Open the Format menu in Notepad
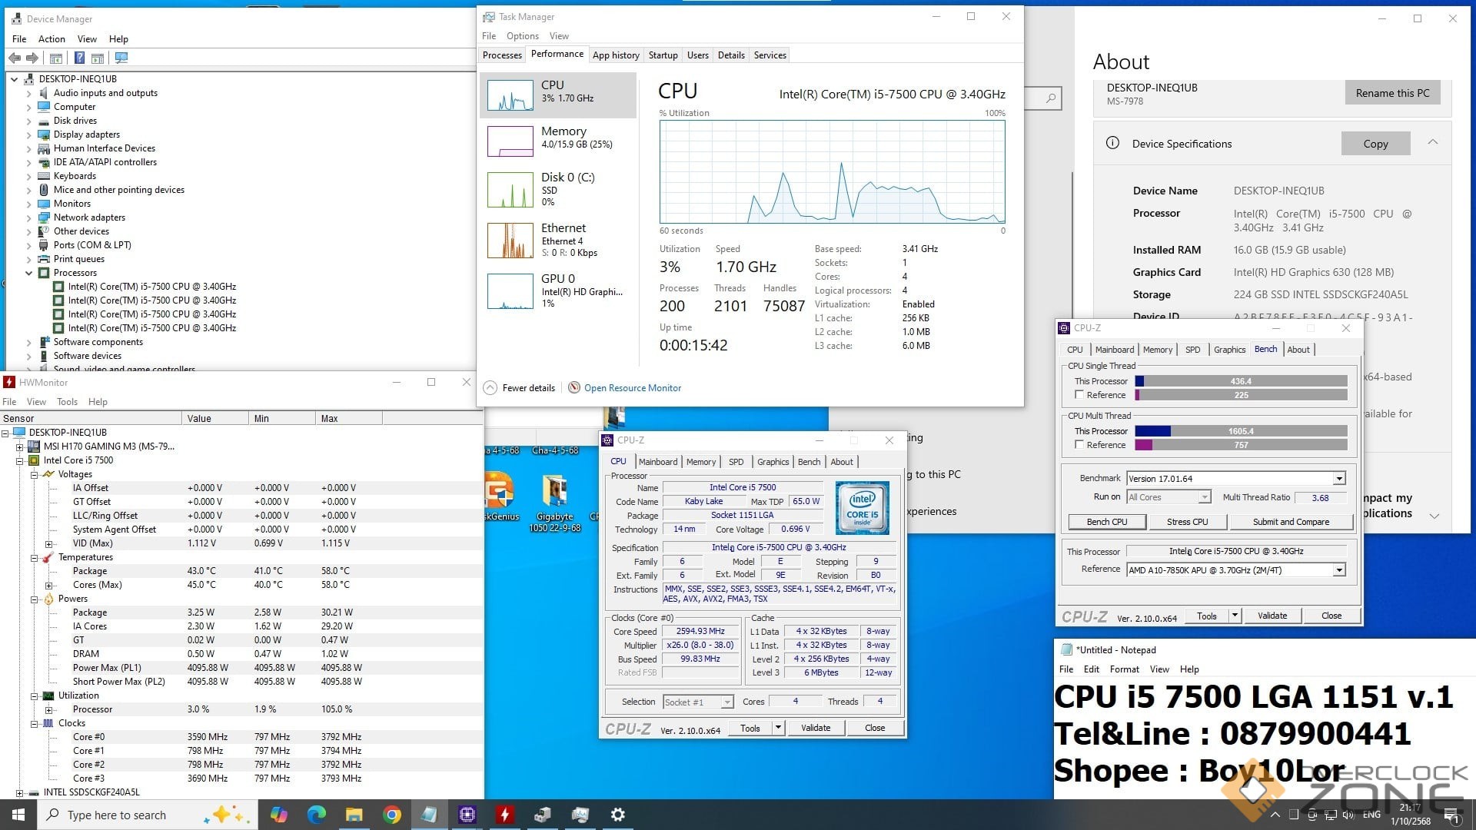 (1124, 669)
